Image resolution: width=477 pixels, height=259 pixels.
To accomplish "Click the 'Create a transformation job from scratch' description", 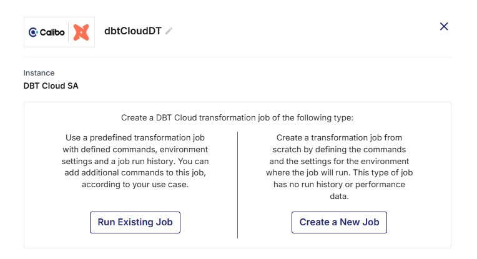I will 339,167.
